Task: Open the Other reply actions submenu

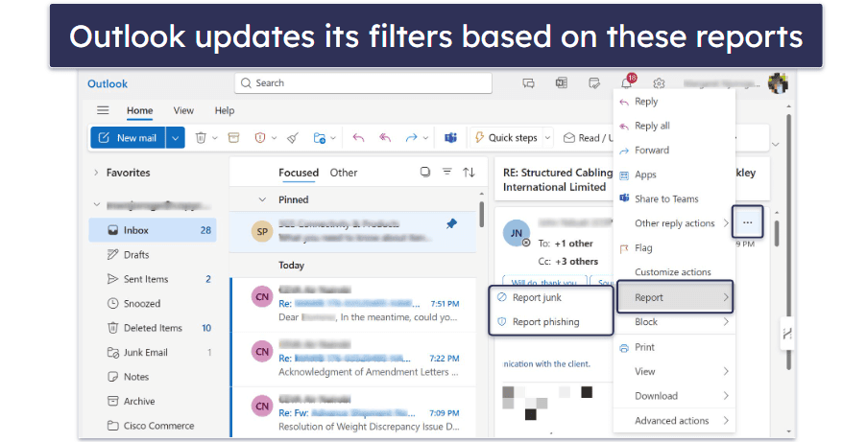Action: 674,223
